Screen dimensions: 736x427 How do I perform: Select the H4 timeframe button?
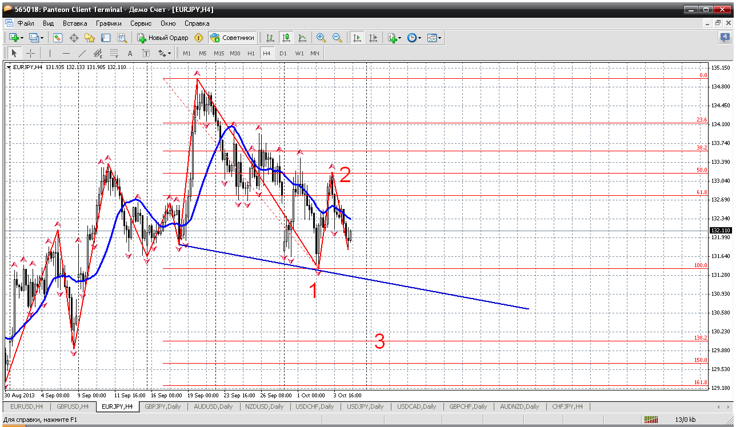267,53
